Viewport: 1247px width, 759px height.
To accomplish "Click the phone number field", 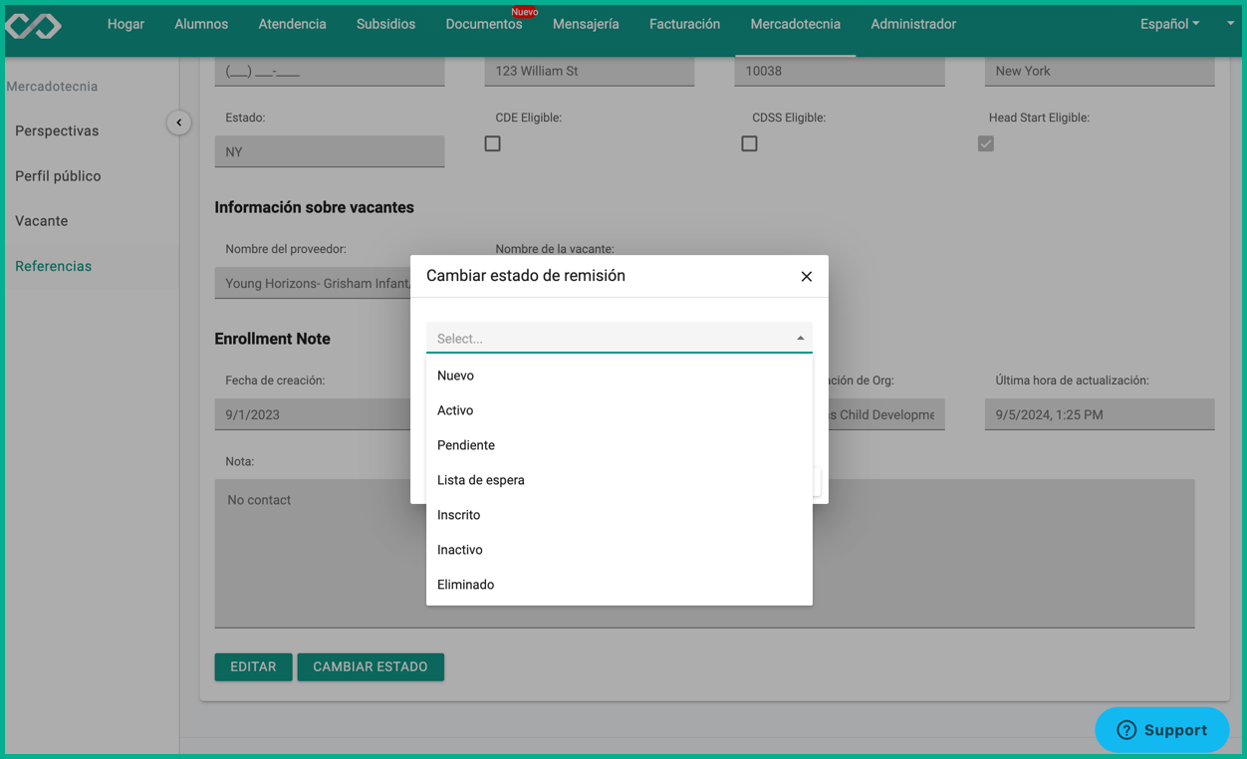I will click(x=330, y=71).
